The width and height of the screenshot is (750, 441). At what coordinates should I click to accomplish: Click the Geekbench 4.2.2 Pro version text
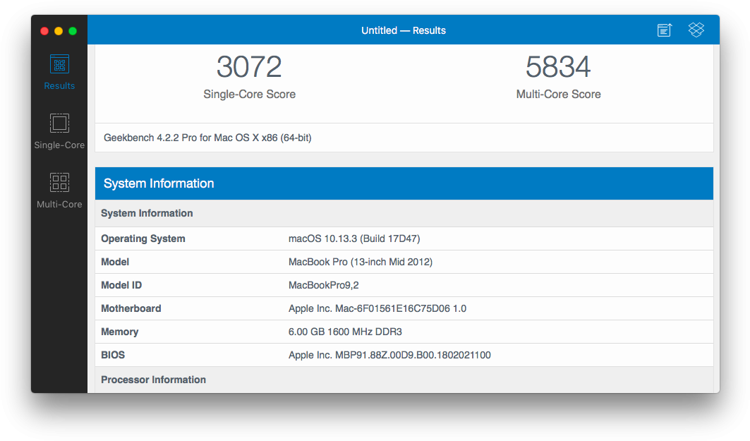[207, 138]
